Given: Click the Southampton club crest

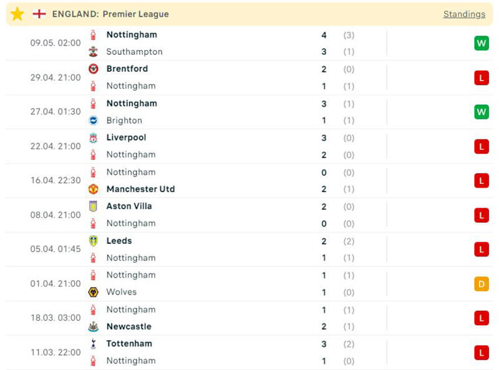Looking at the screenshot, I should click(x=94, y=52).
